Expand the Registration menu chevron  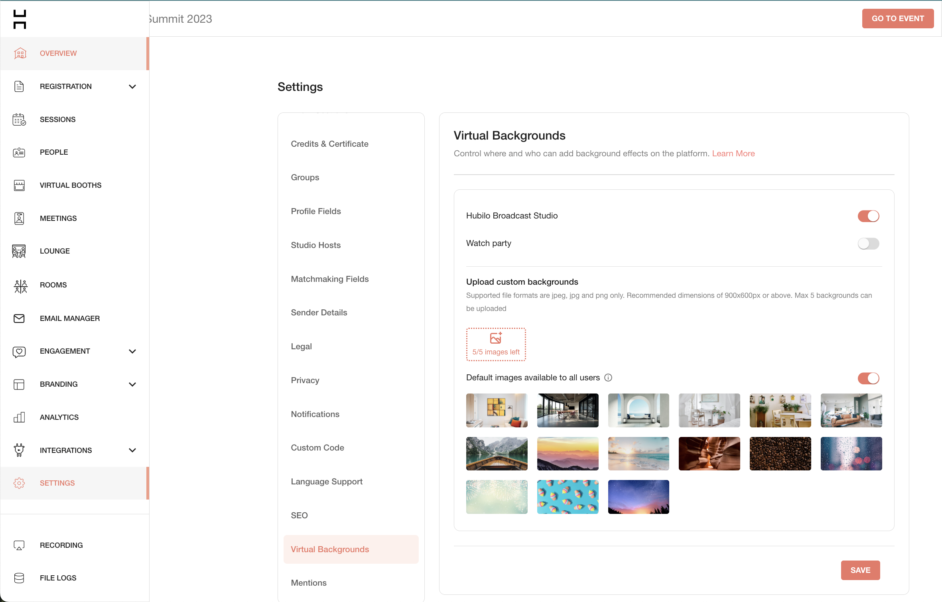coord(132,87)
